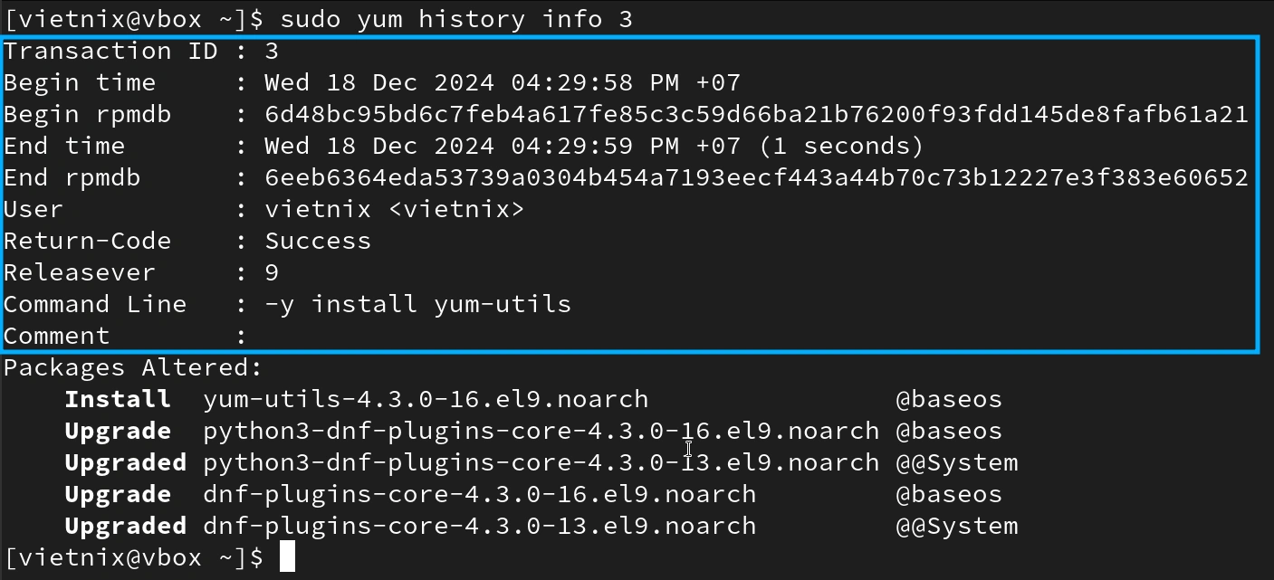
Task: Click the dnf-plugins-core-4.3.0-16.el9.noarch package name
Action: pos(480,494)
